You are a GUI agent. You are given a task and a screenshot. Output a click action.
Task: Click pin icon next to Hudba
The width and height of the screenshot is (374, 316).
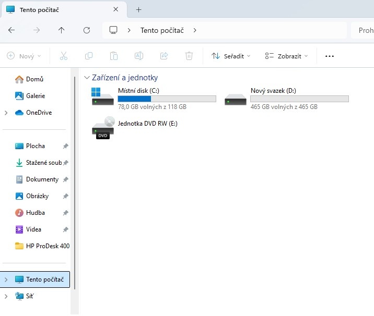click(65, 213)
